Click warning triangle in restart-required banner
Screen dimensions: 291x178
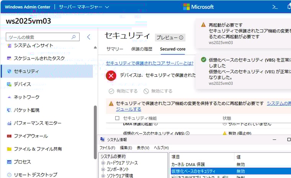click(111, 104)
